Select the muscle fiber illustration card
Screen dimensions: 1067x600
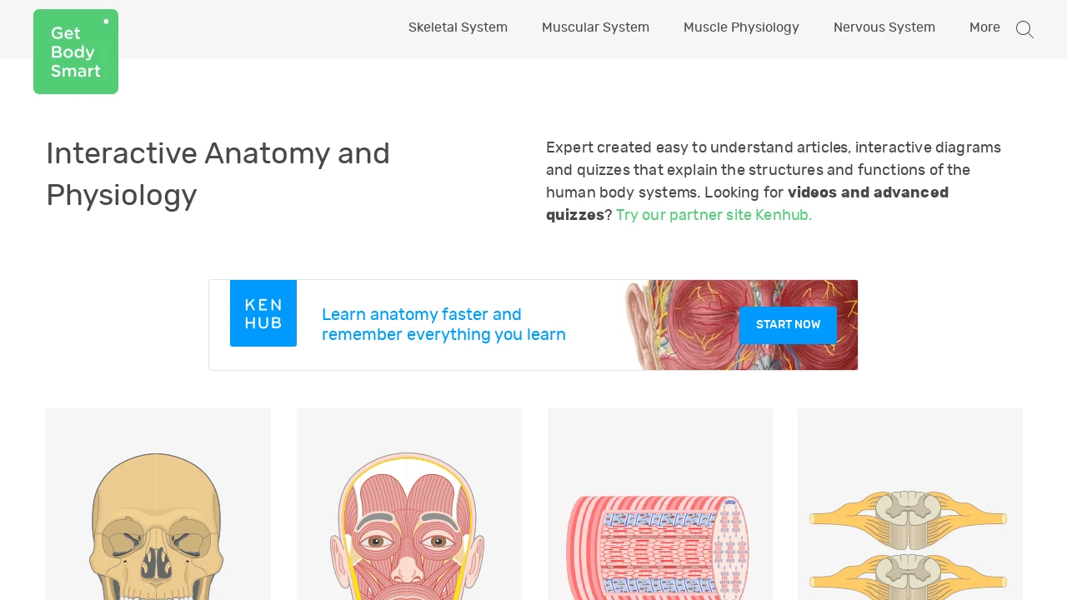(x=660, y=504)
